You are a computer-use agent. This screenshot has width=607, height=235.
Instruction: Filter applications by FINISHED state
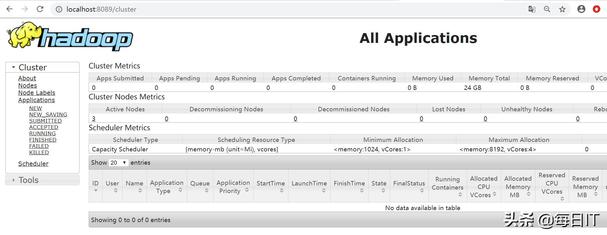click(x=43, y=140)
